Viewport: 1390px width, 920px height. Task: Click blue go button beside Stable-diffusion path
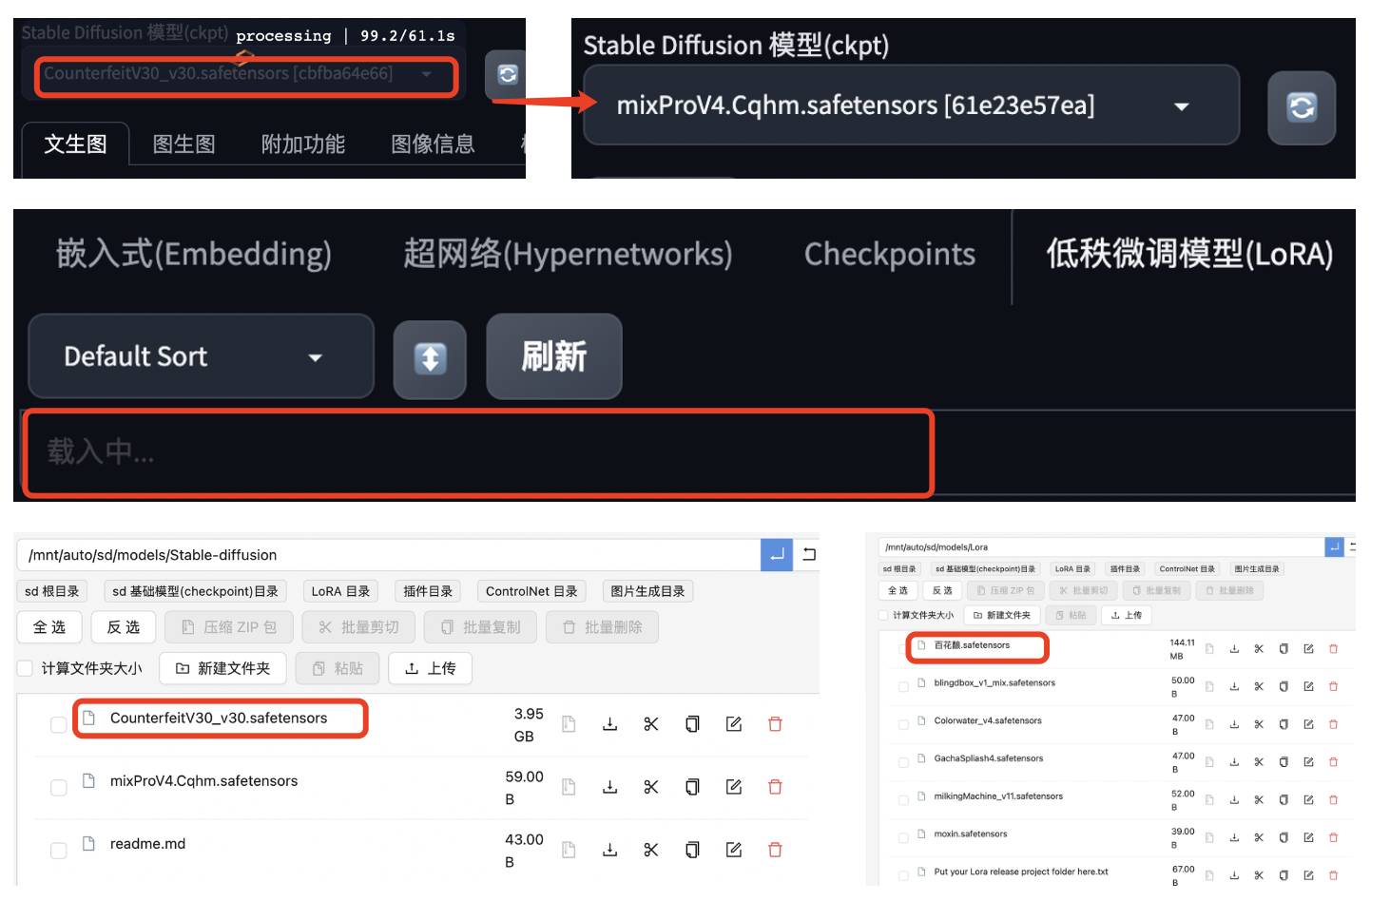(x=777, y=555)
